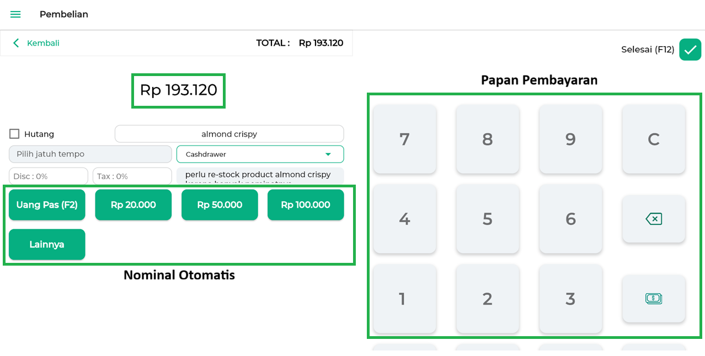The height and width of the screenshot is (356, 705).
Task: Click the Kembali back arrow
Action: point(17,43)
